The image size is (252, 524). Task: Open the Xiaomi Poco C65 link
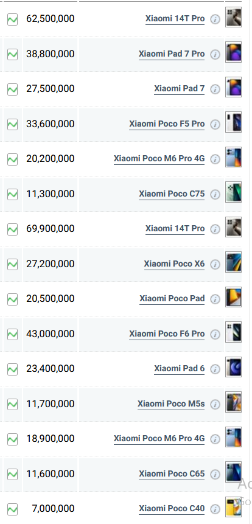coord(172,473)
